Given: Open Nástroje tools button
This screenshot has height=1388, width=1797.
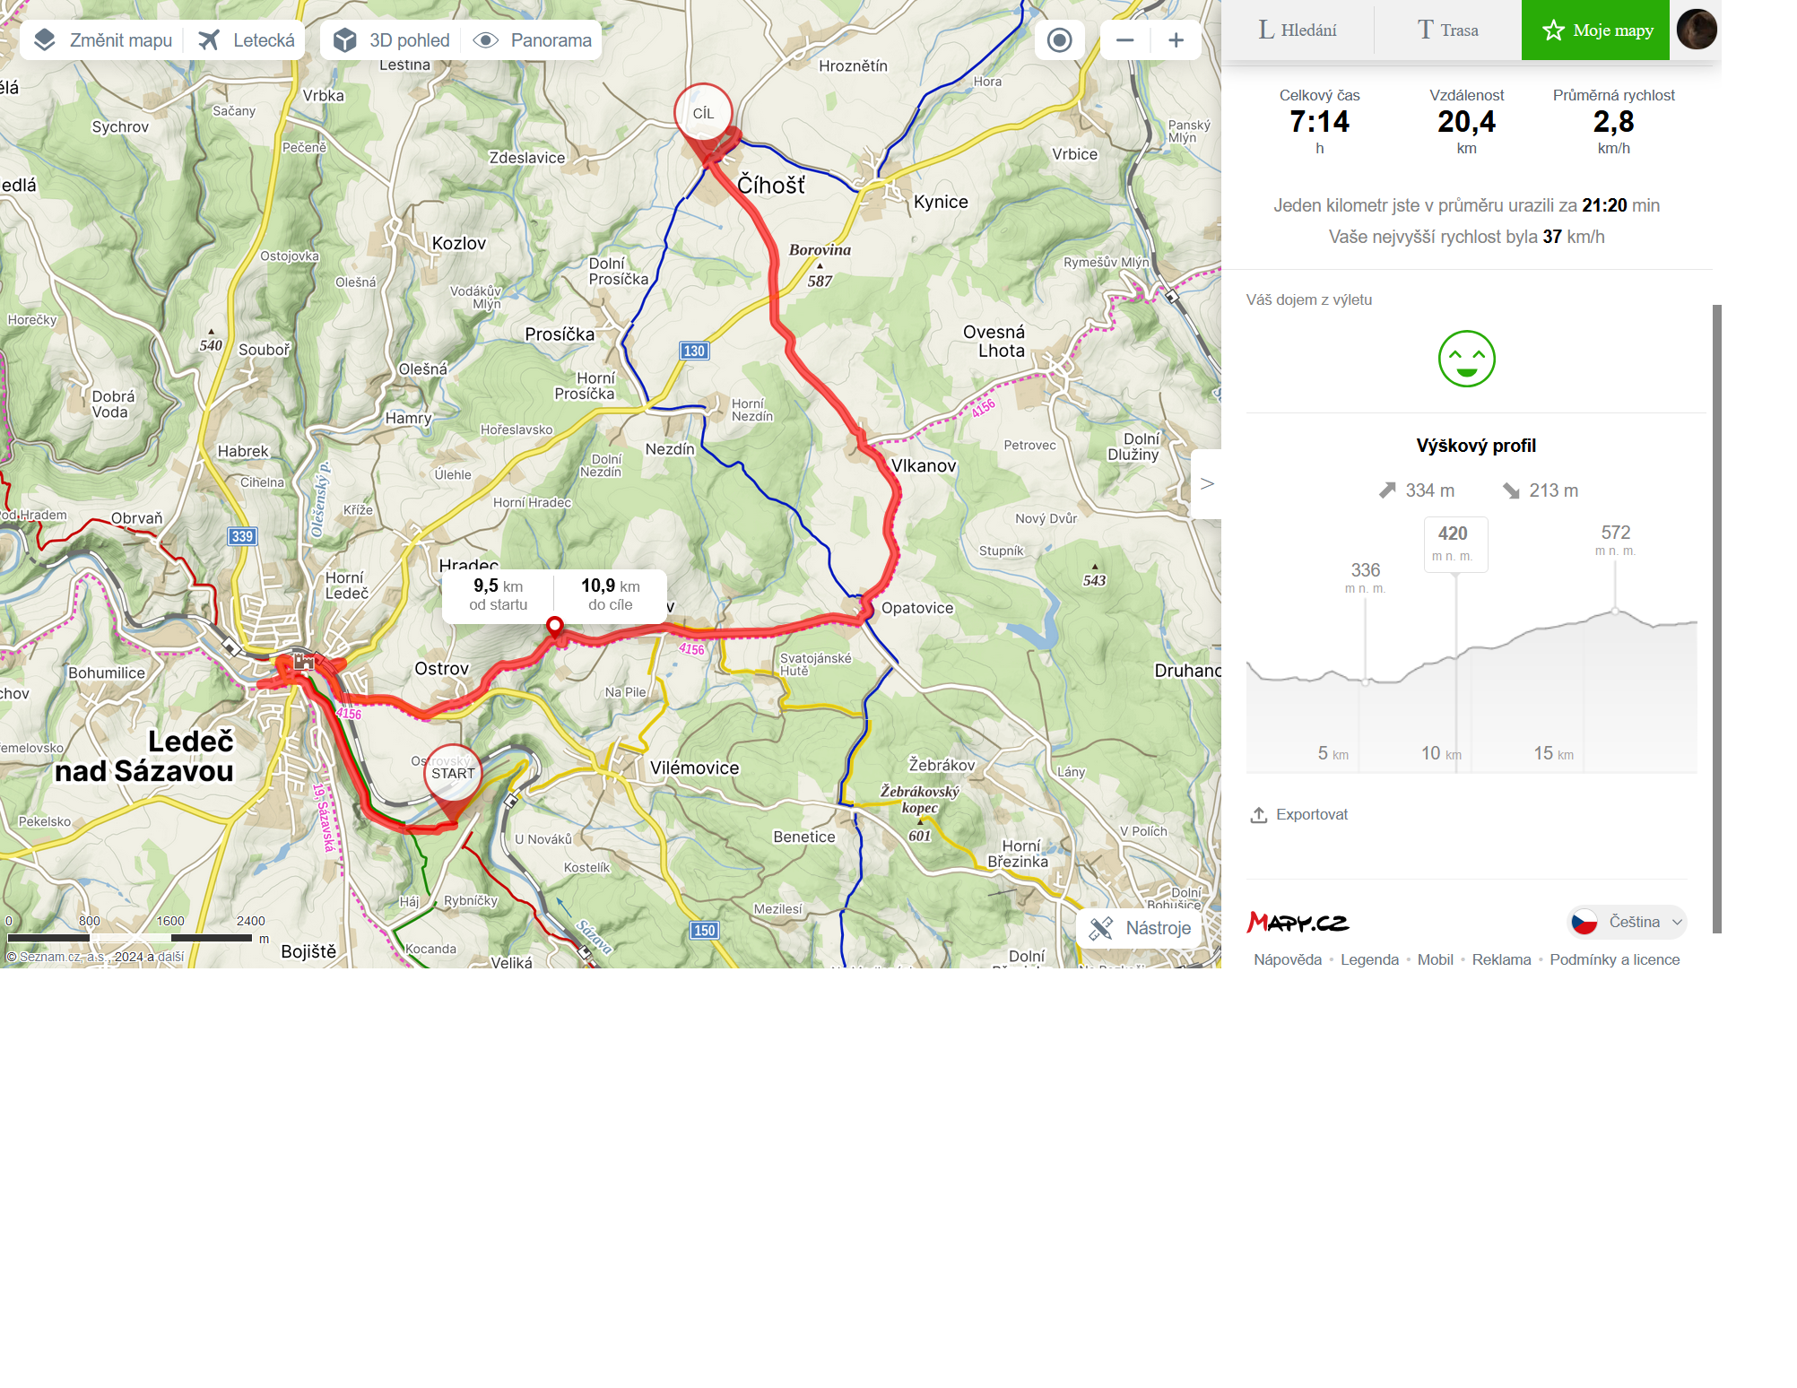Looking at the screenshot, I should (x=1140, y=928).
